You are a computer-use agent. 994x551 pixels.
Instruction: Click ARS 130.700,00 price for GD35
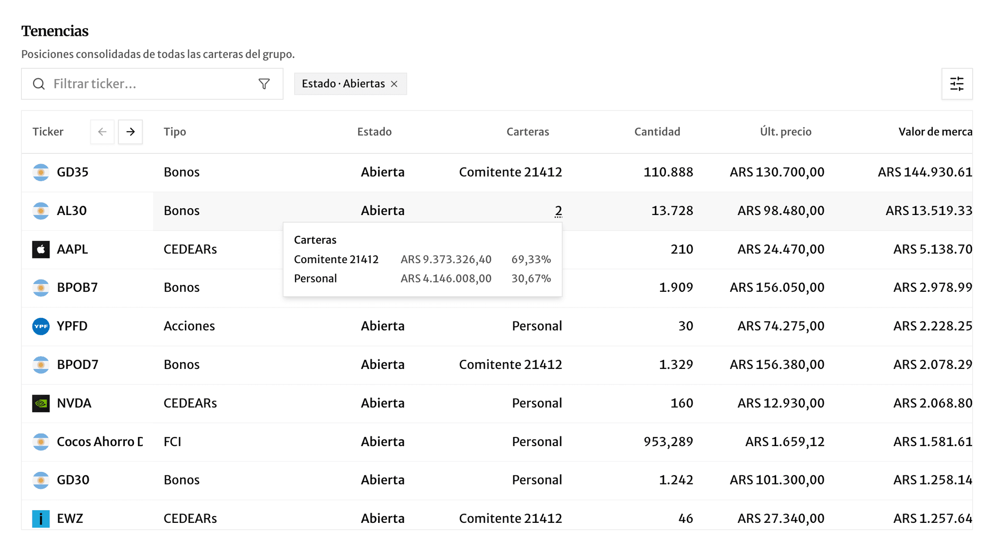(777, 172)
